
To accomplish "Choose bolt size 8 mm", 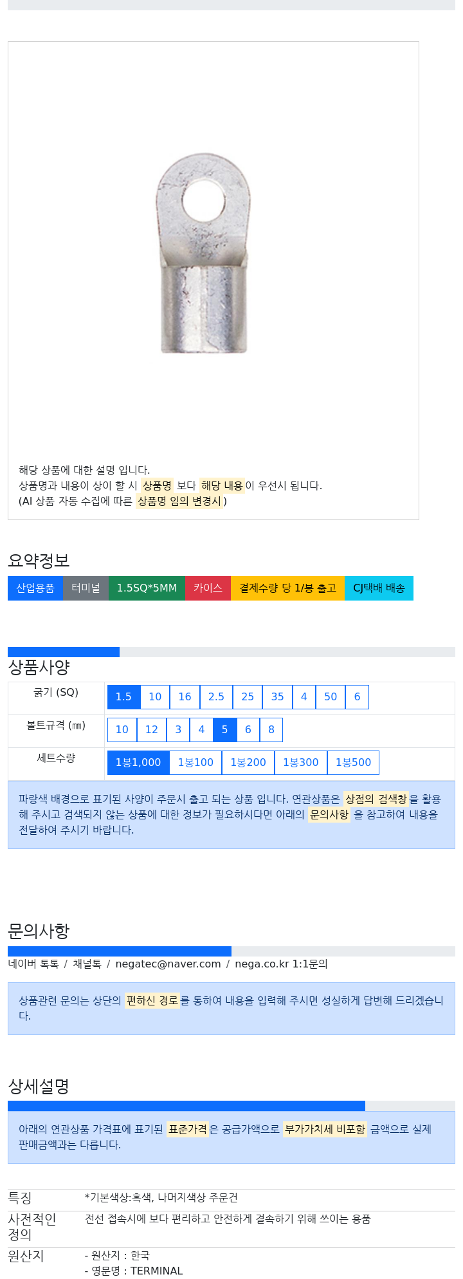I will (x=271, y=730).
